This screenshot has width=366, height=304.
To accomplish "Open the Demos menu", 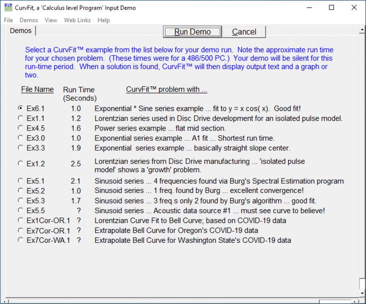I will [29, 20].
